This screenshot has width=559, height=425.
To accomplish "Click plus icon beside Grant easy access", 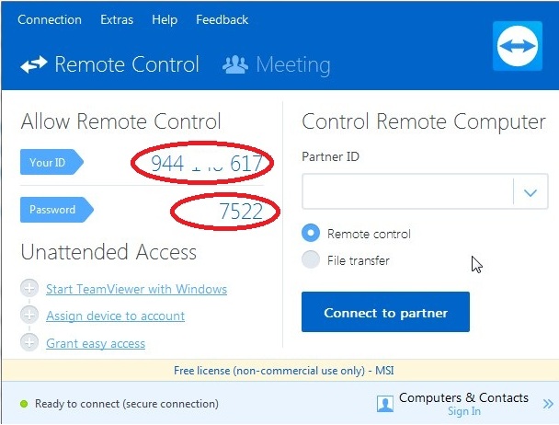I will pyautogui.click(x=29, y=342).
